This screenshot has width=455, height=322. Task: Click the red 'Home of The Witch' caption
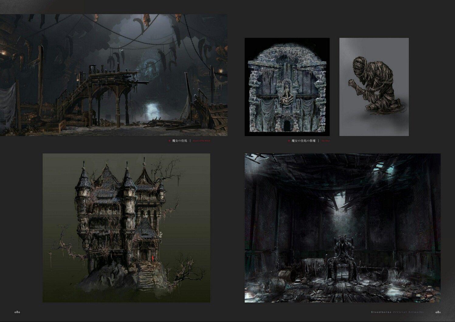(202, 141)
